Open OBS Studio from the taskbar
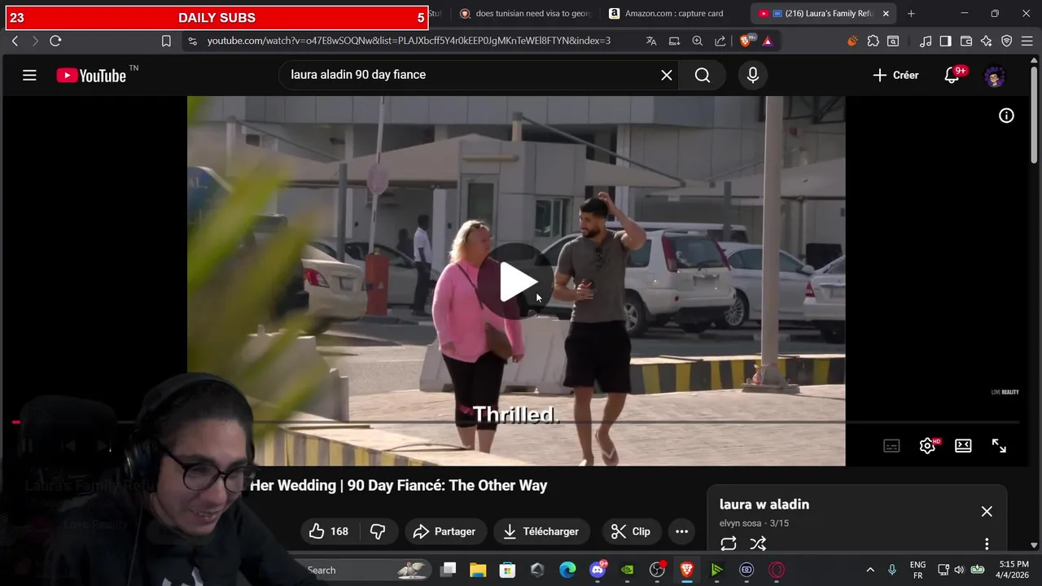Viewport: 1042px width, 586px height. (x=657, y=570)
